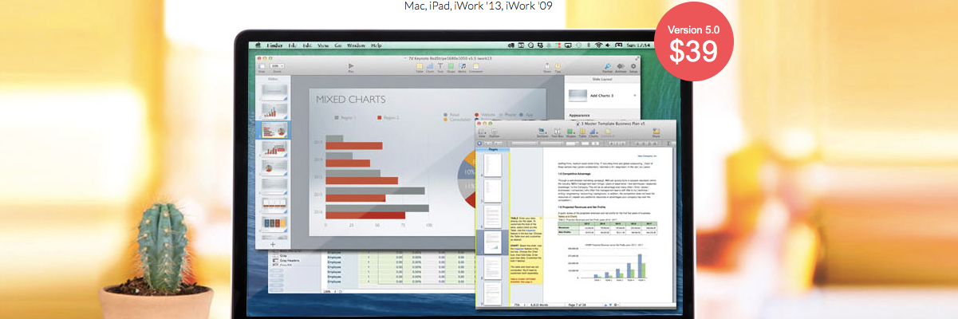Select the highlighted page thumbnail in Pages sidebar

[x=492, y=242]
